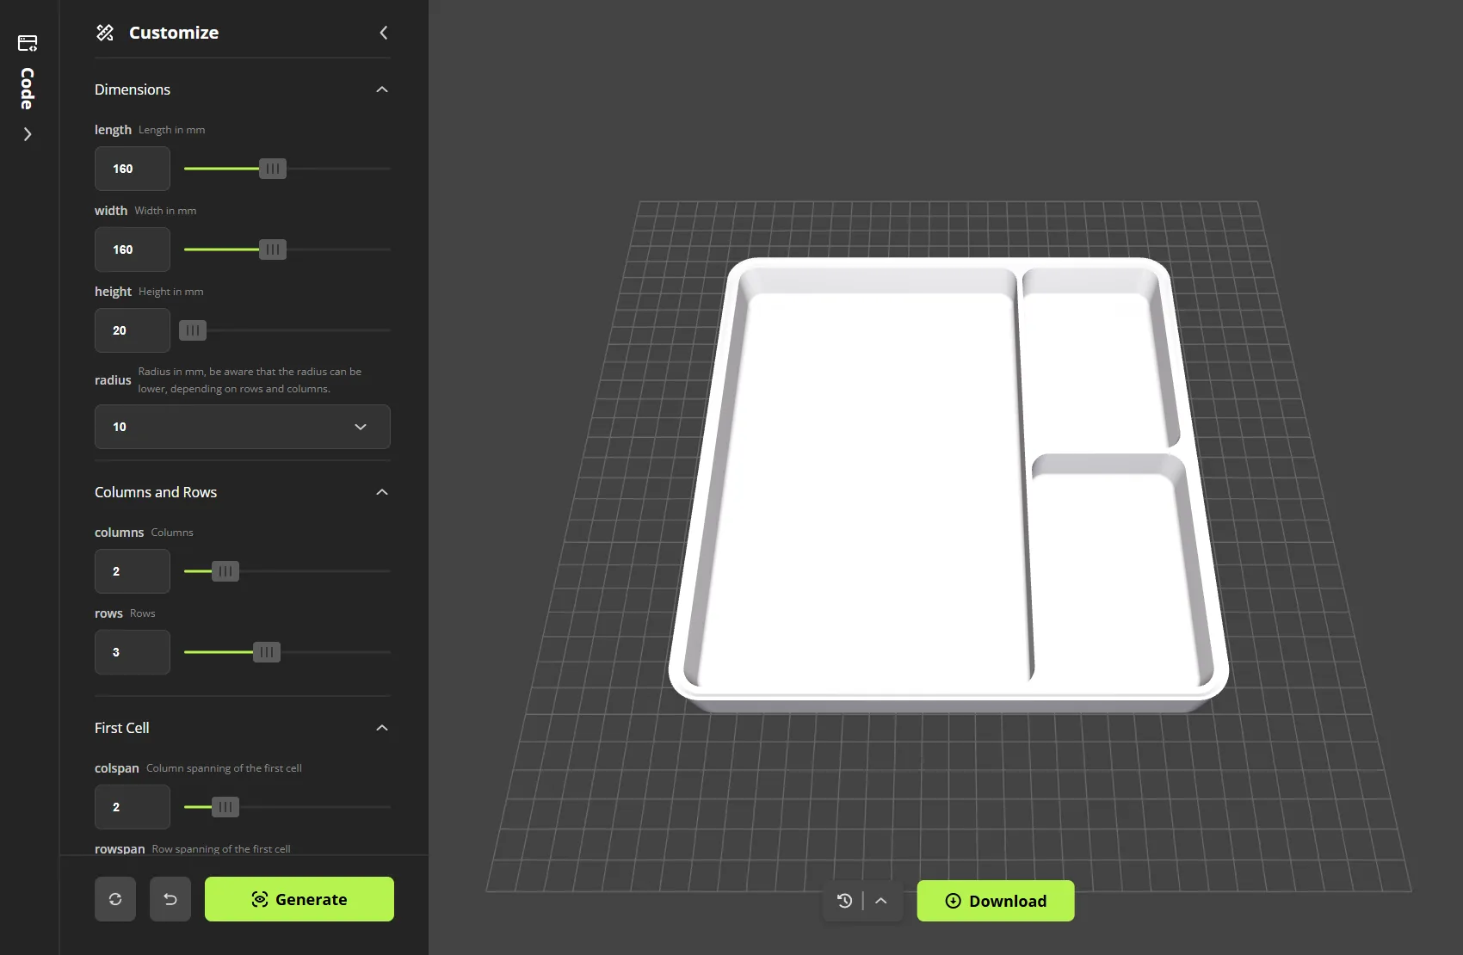Collapse the First Cell section

(x=381, y=727)
